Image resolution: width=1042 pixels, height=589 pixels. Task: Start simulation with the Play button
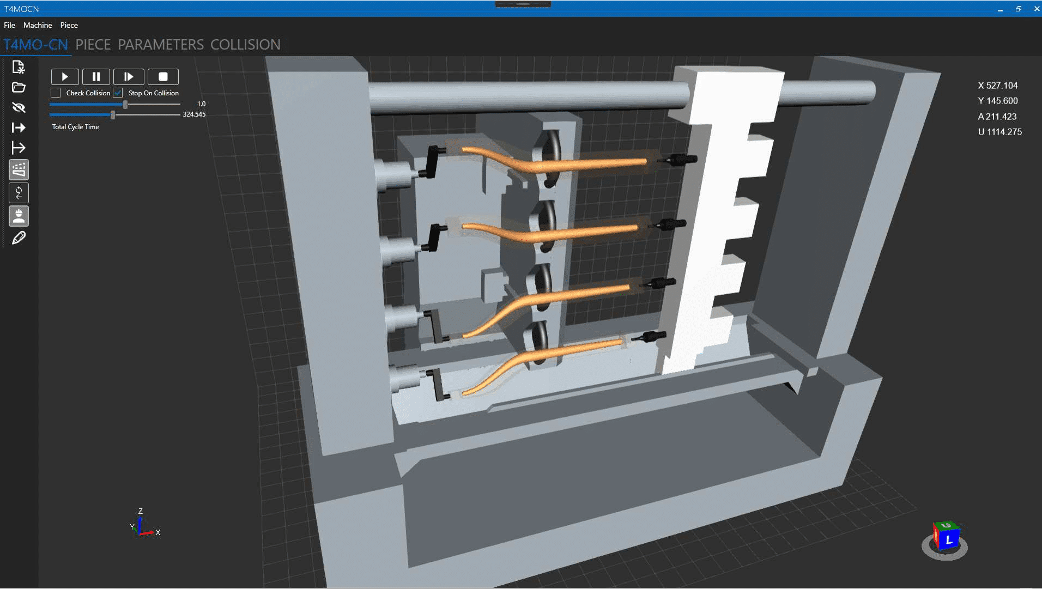pyautogui.click(x=65, y=77)
